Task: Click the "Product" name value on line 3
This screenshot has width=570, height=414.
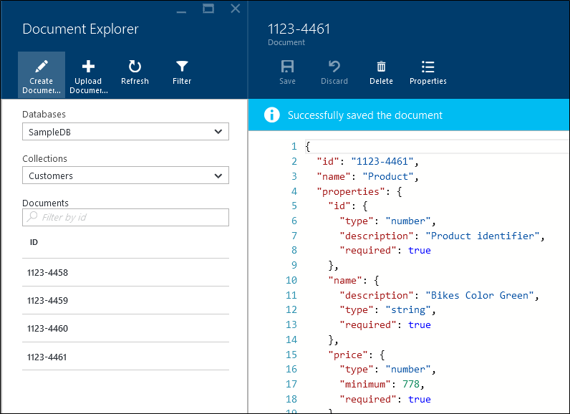Action: tap(388, 177)
